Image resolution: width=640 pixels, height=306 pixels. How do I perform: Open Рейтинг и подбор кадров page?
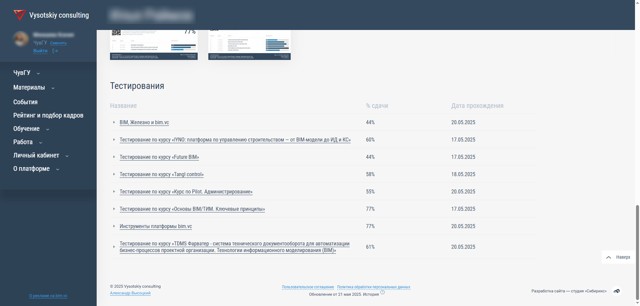pyautogui.click(x=48, y=116)
